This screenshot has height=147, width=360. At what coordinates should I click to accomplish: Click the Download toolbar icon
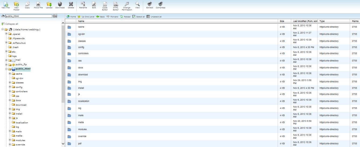pyautogui.click(x=60, y=4)
